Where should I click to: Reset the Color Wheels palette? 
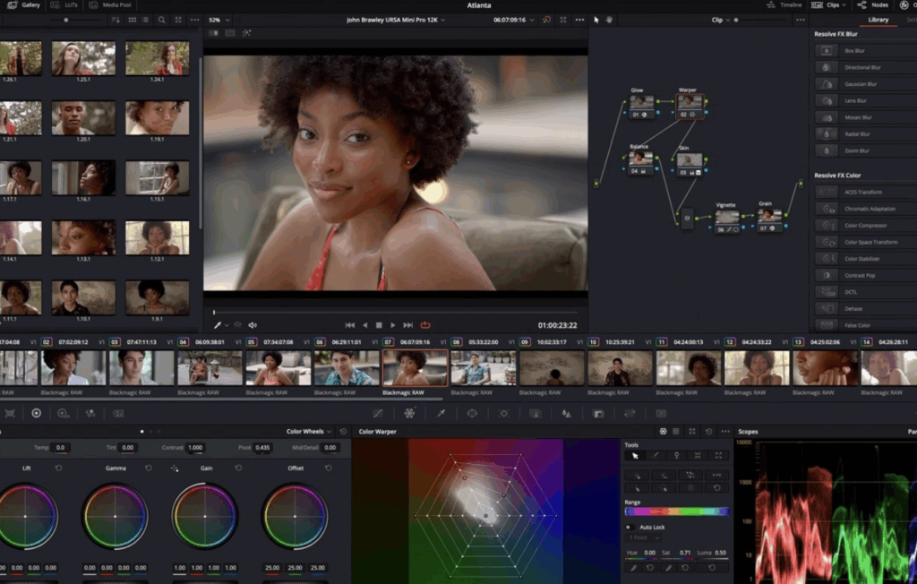coord(343,432)
